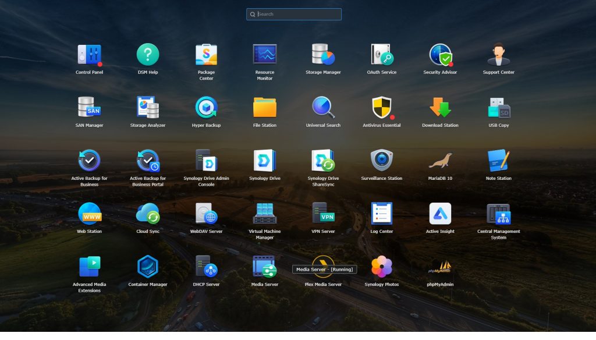Open Active Backup for Business
The image size is (596, 340).
89,161
